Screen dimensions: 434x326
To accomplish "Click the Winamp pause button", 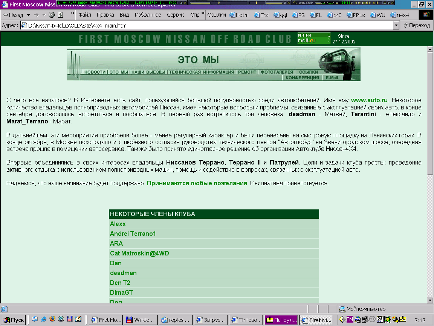I will pos(363,3).
